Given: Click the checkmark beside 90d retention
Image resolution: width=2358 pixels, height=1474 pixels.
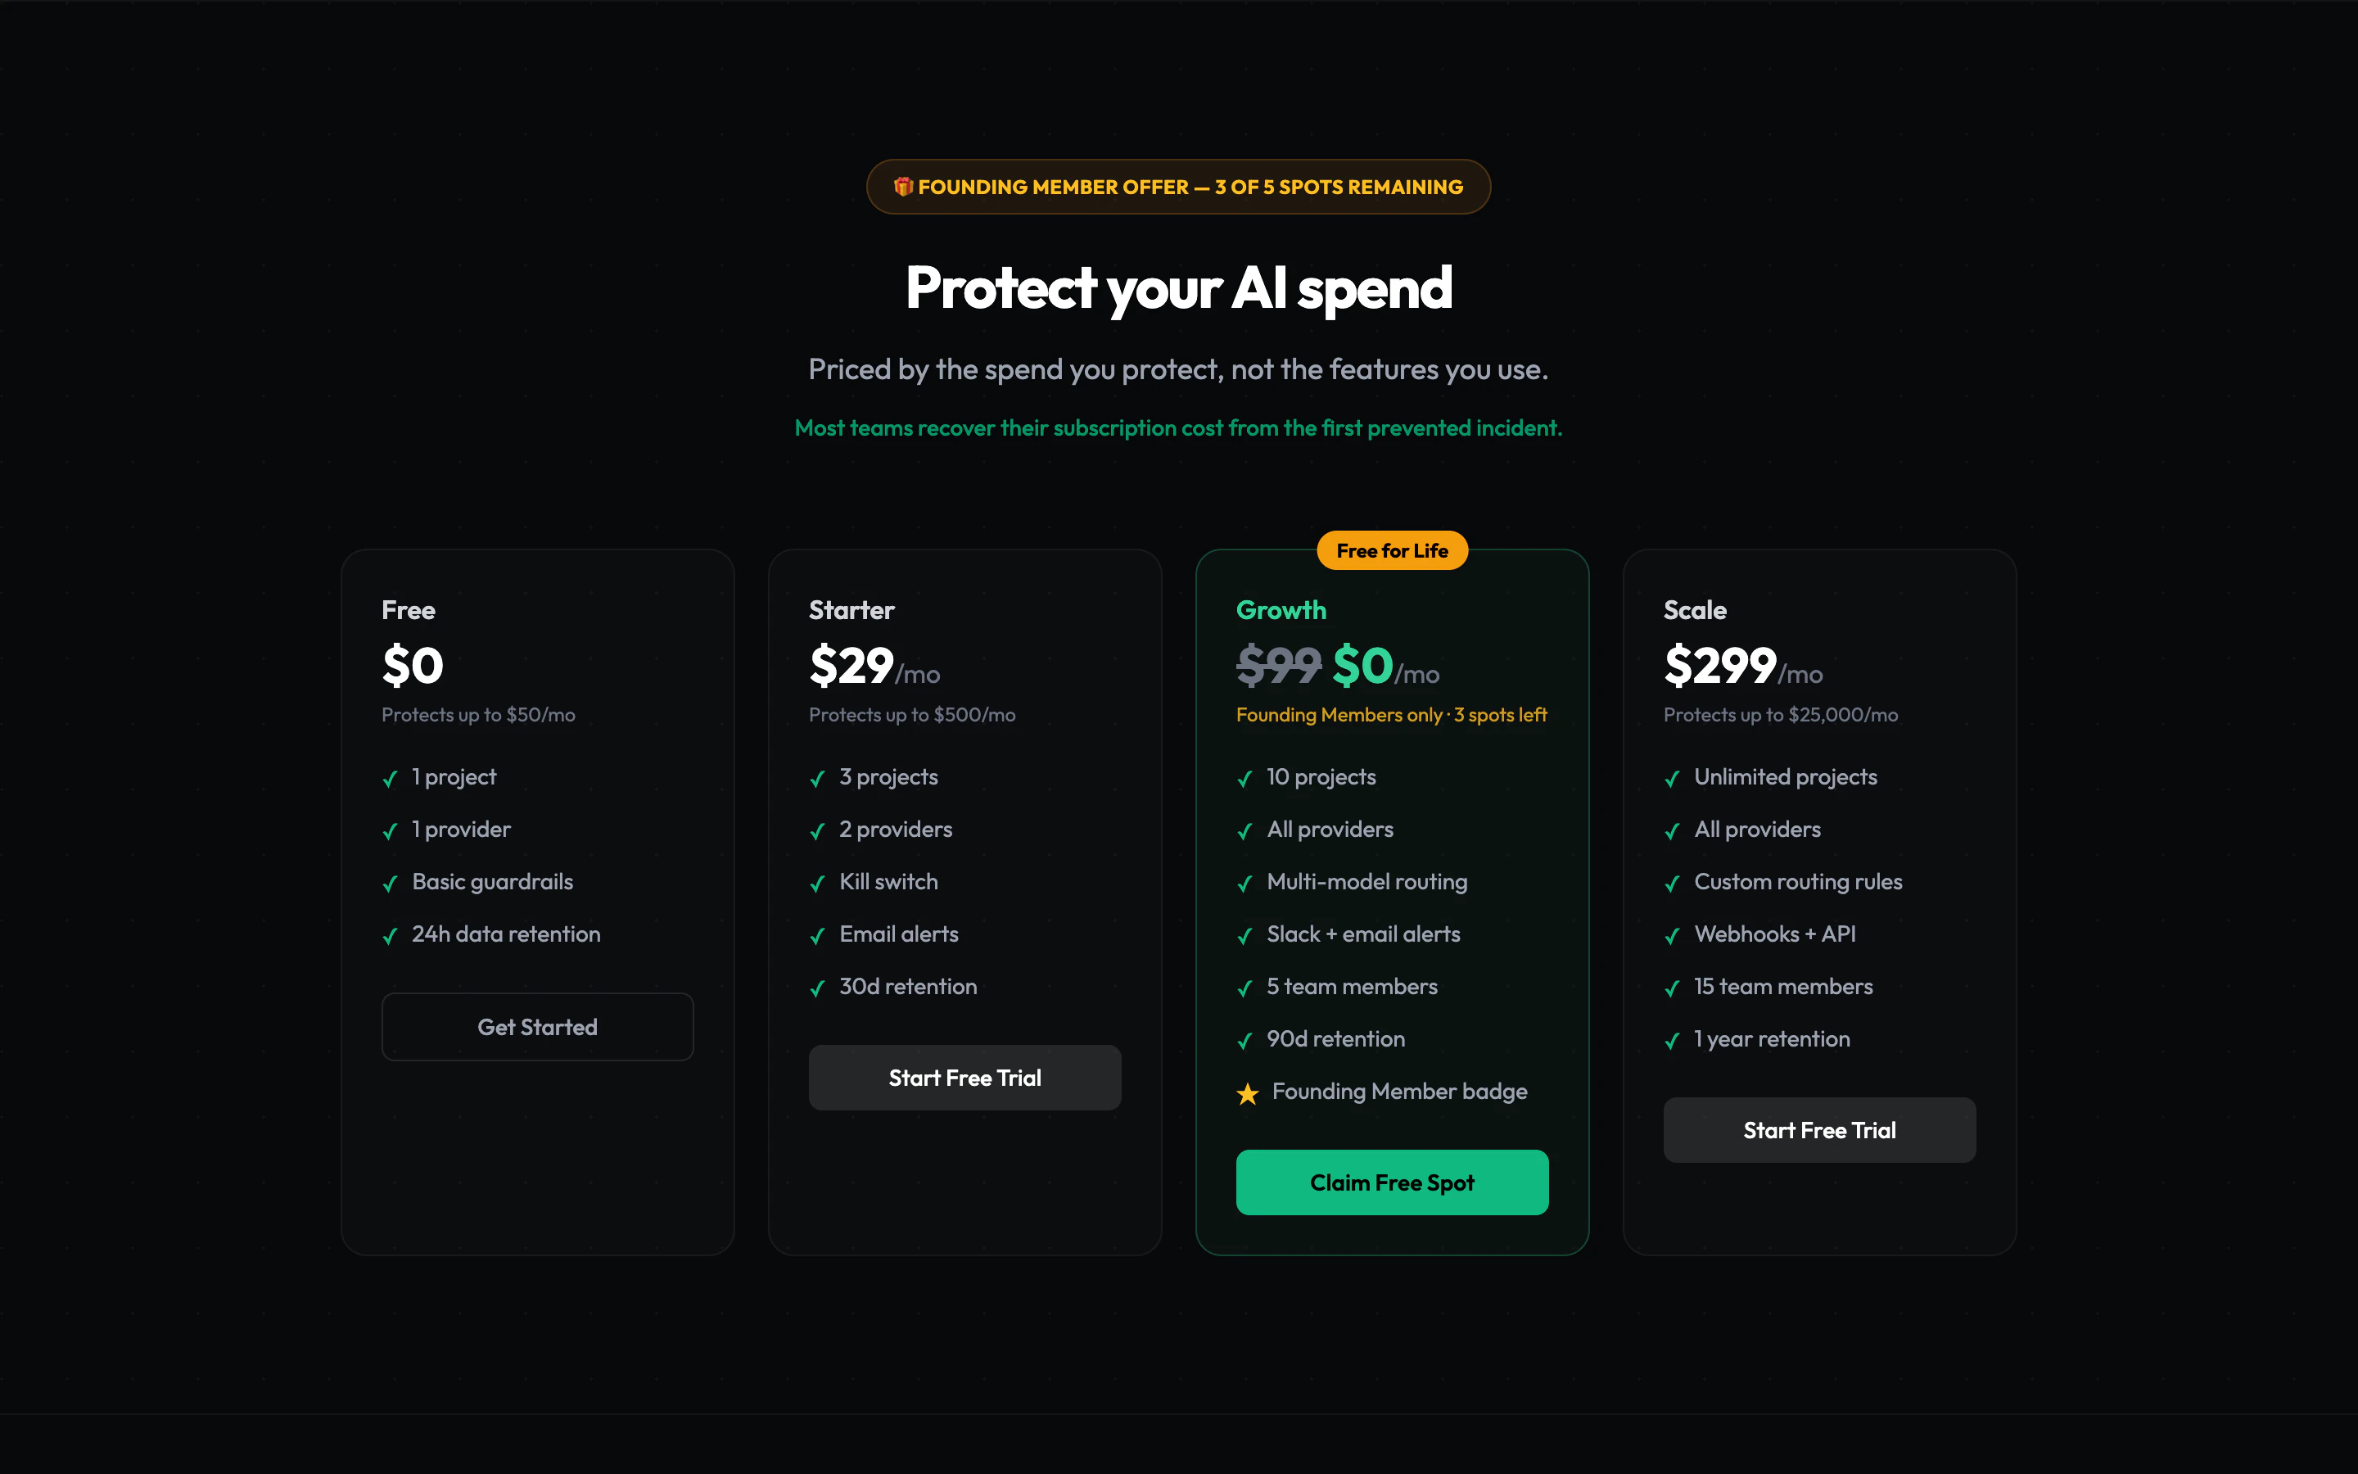Looking at the screenshot, I should pyautogui.click(x=1245, y=1040).
